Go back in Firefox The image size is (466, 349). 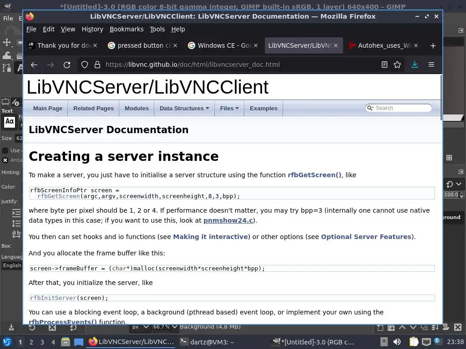pyautogui.click(x=34, y=65)
